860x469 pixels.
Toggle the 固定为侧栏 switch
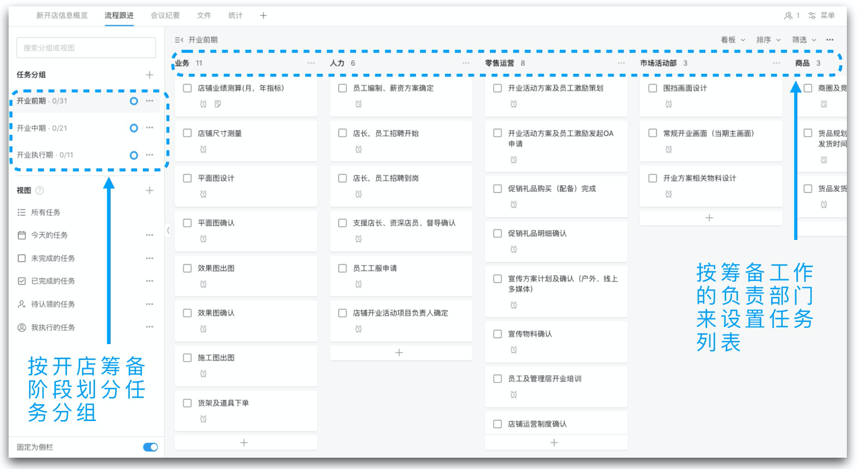tap(151, 447)
